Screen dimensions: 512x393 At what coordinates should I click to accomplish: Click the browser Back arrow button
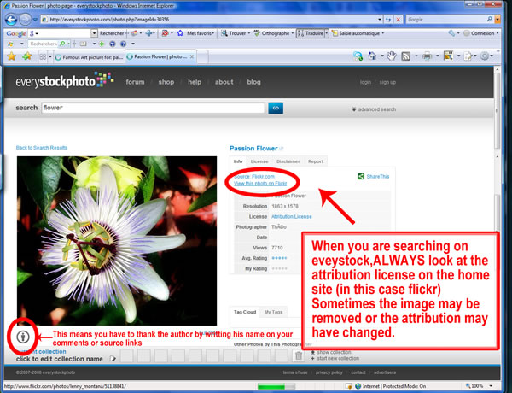tap(11, 20)
